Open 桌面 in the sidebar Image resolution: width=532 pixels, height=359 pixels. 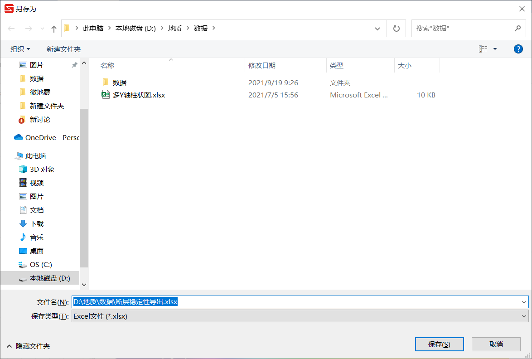(x=37, y=251)
